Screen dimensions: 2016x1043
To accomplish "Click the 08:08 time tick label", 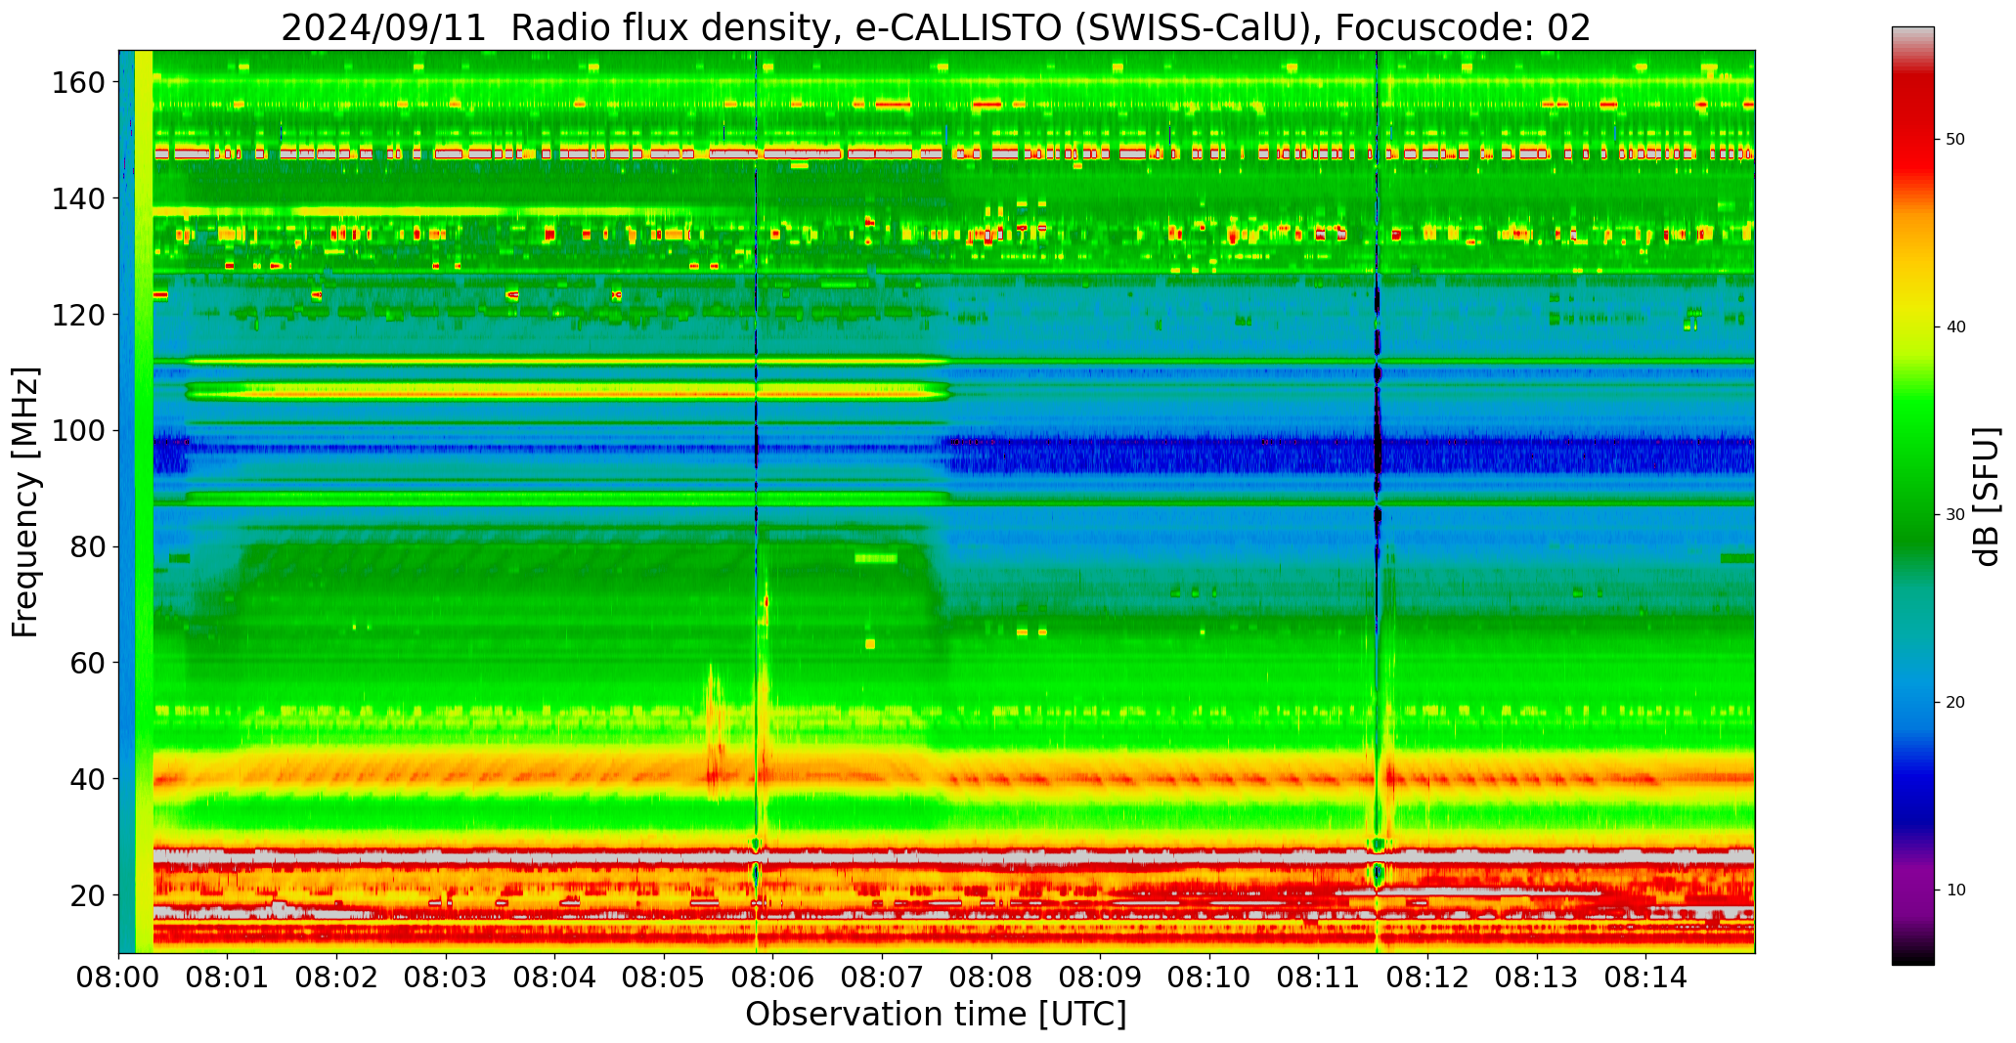I will click(x=991, y=978).
